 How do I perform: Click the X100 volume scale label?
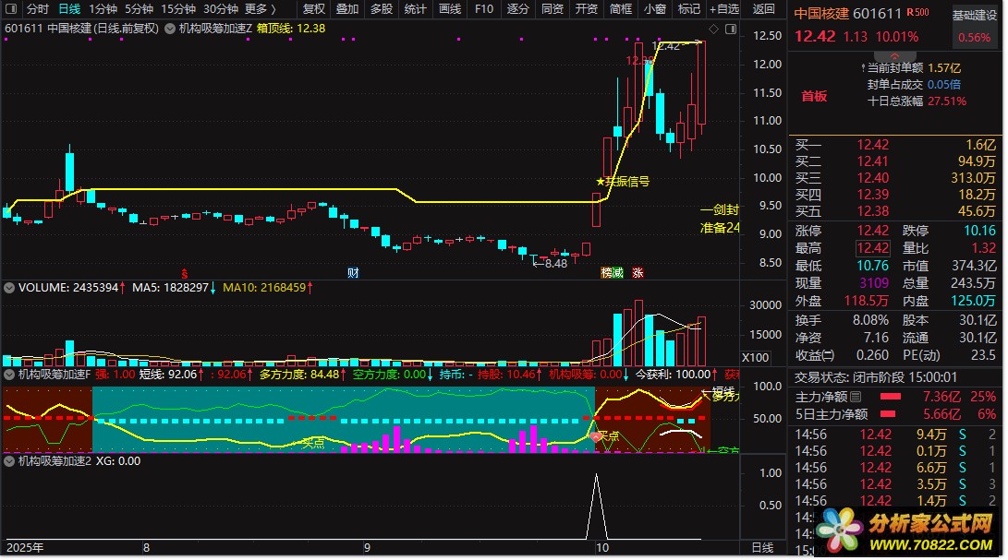point(756,358)
